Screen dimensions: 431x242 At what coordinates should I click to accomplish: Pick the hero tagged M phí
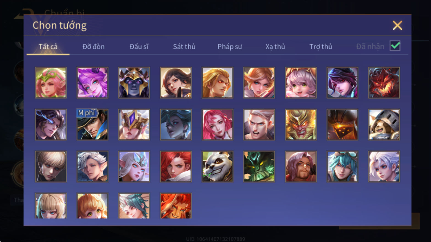pos(92,125)
